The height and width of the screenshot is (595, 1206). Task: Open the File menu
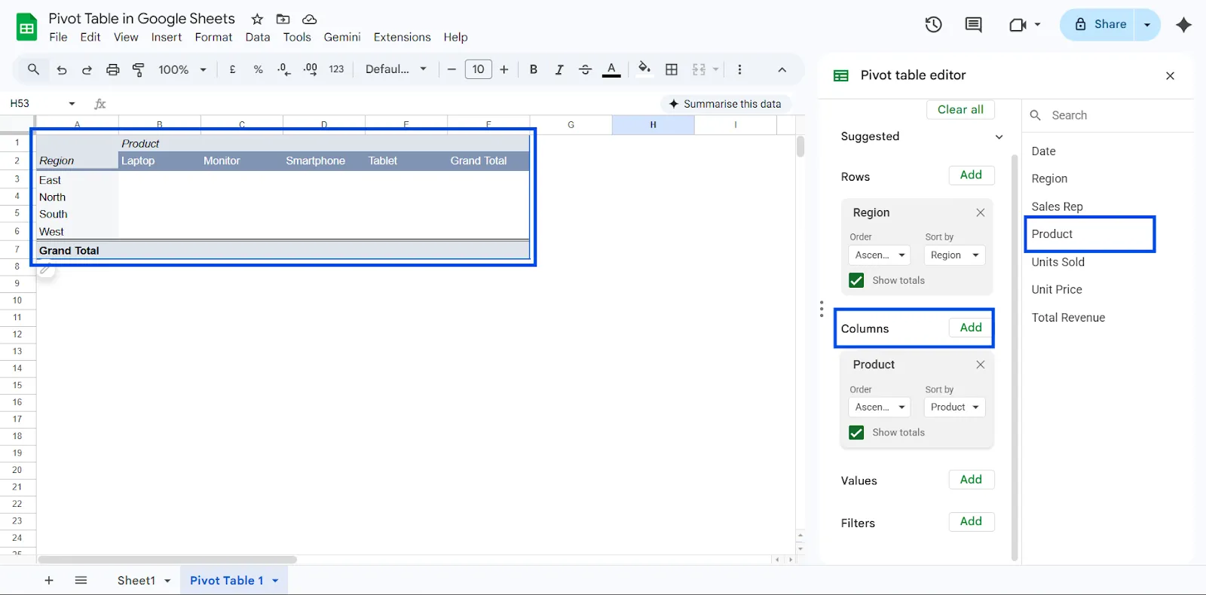[58, 37]
